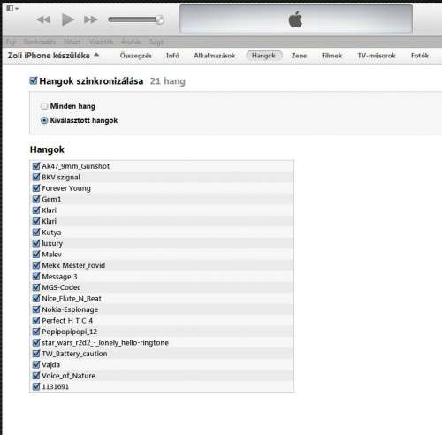Open the TV-műsorok tab
442x435 pixels.
click(x=377, y=56)
